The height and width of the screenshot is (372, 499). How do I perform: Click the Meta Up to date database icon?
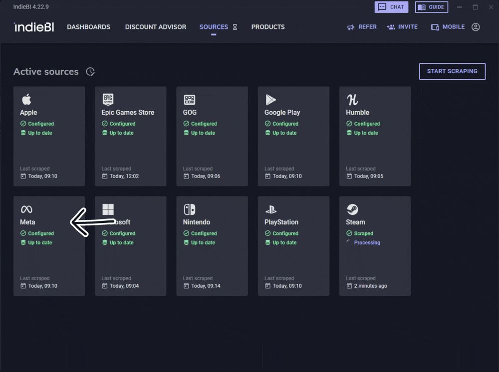pos(23,242)
